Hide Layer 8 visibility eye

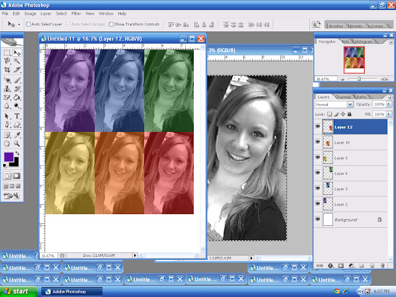click(x=317, y=157)
